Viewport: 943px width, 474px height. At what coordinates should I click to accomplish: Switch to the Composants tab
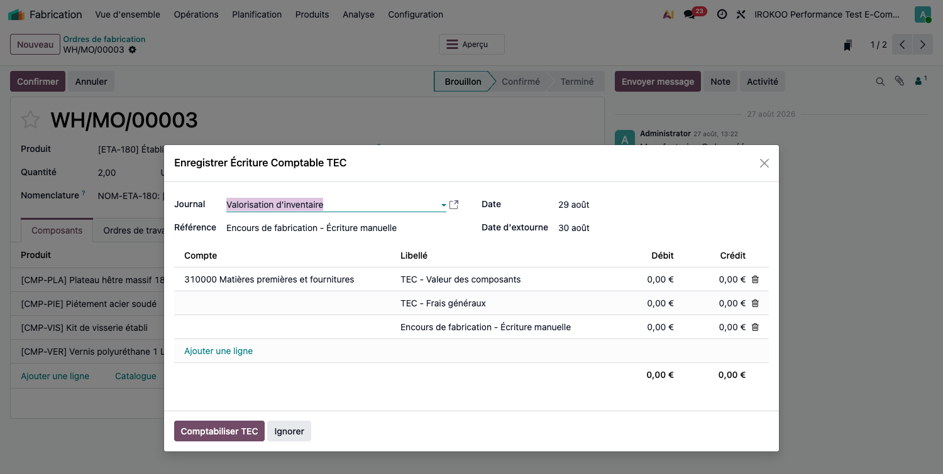57,230
